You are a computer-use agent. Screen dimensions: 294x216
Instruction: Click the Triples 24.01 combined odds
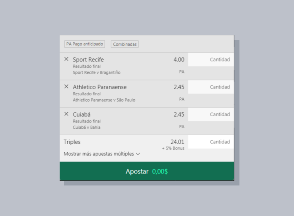pos(177,142)
